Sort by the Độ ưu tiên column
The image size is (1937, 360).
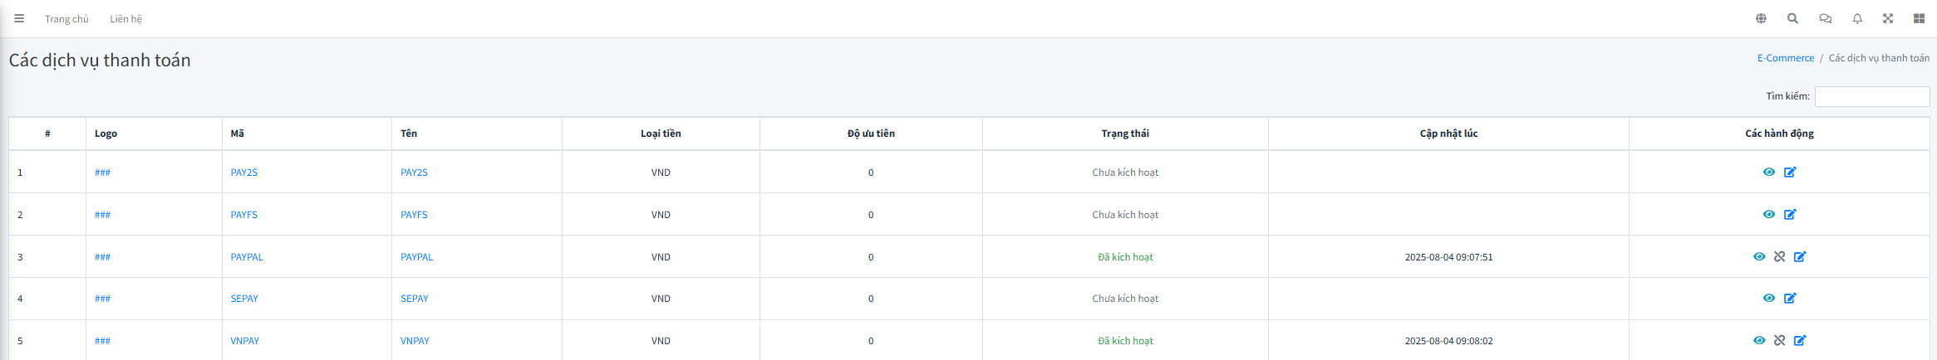[x=871, y=134]
